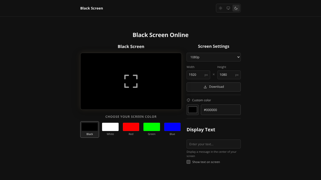This screenshot has width=321, height=180.
Task: Open the Black Screen site logo link
Action: click(x=92, y=8)
